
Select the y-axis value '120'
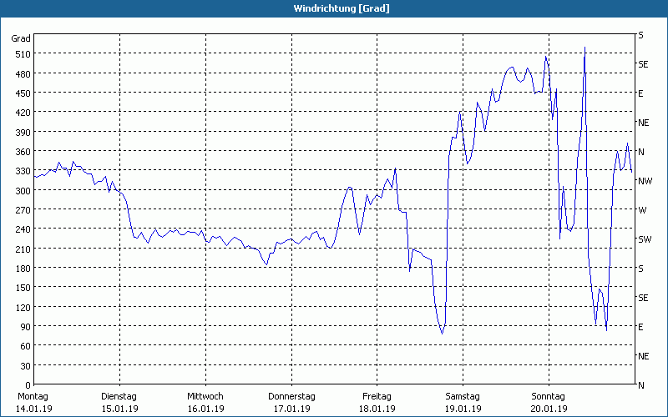[x=23, y=307]
